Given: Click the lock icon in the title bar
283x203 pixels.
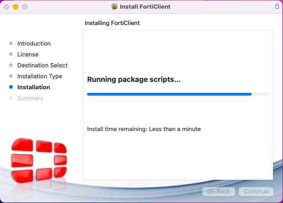Looking at the screenshot, I should 277,7.
